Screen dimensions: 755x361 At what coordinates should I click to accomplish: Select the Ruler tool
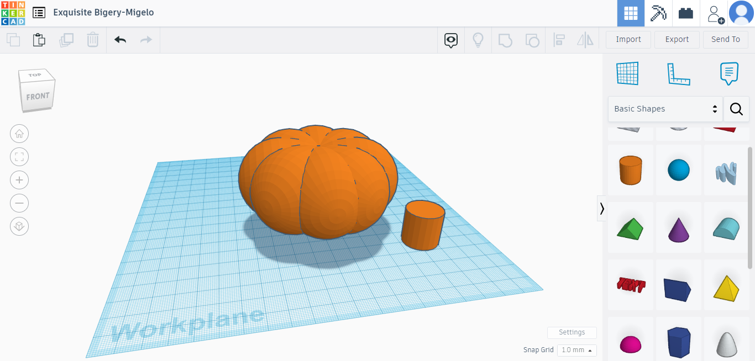[678, 74]
